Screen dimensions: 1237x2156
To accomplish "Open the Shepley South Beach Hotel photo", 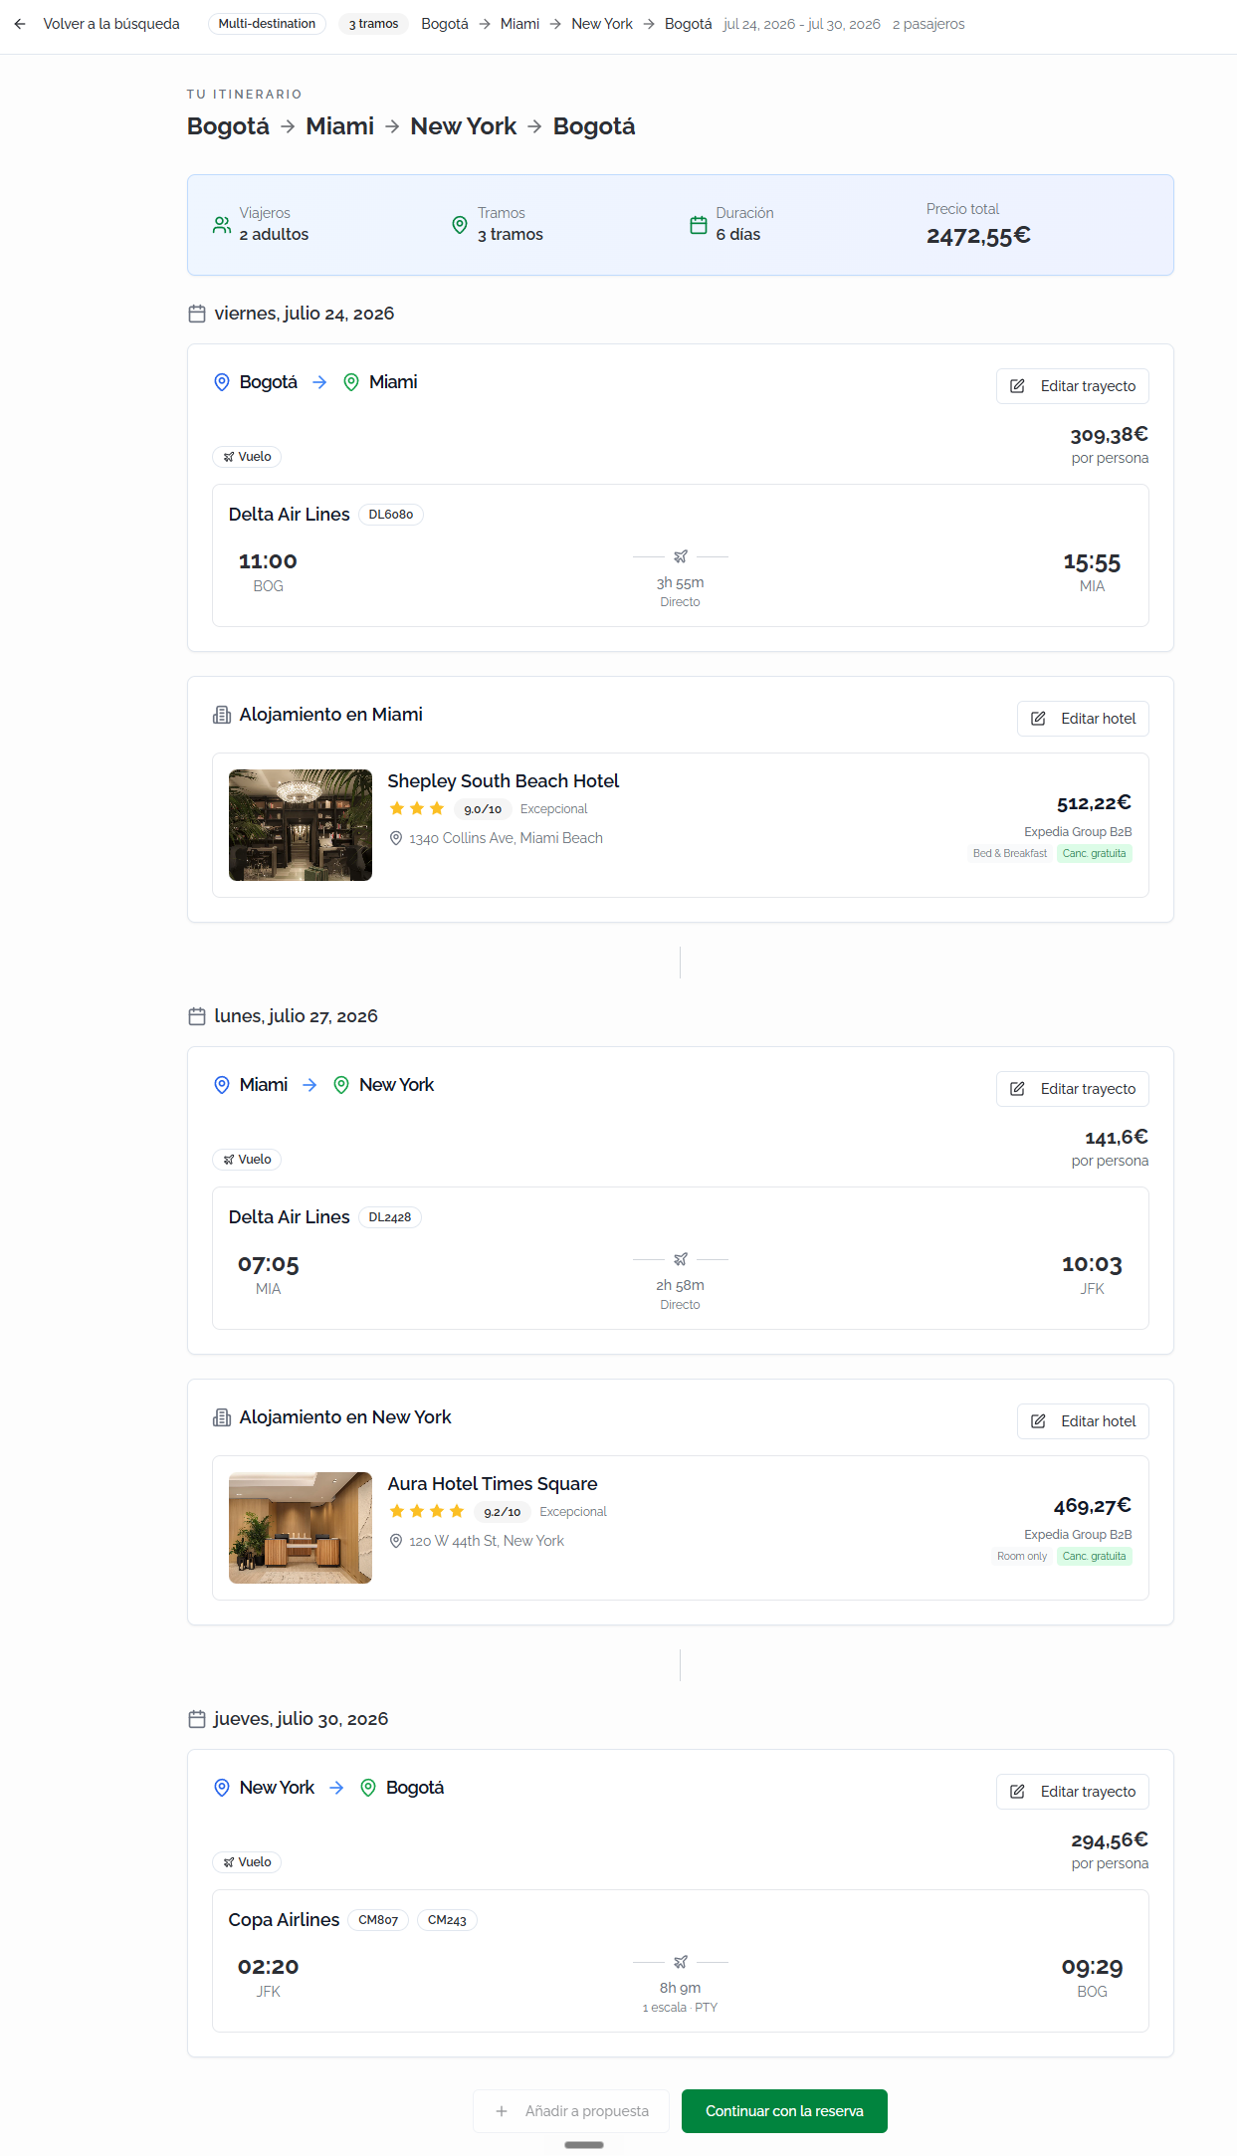I will tap(301, 825).
